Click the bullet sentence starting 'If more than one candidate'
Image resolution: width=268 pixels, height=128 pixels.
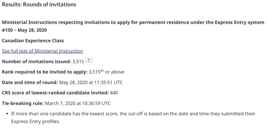coord(133,114)
